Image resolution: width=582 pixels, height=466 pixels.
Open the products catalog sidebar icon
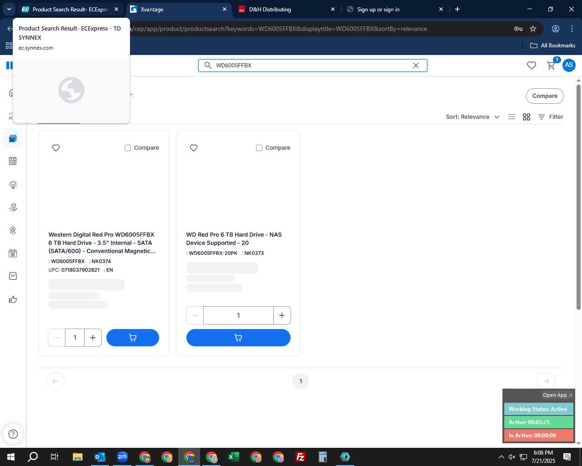point(13,138)
